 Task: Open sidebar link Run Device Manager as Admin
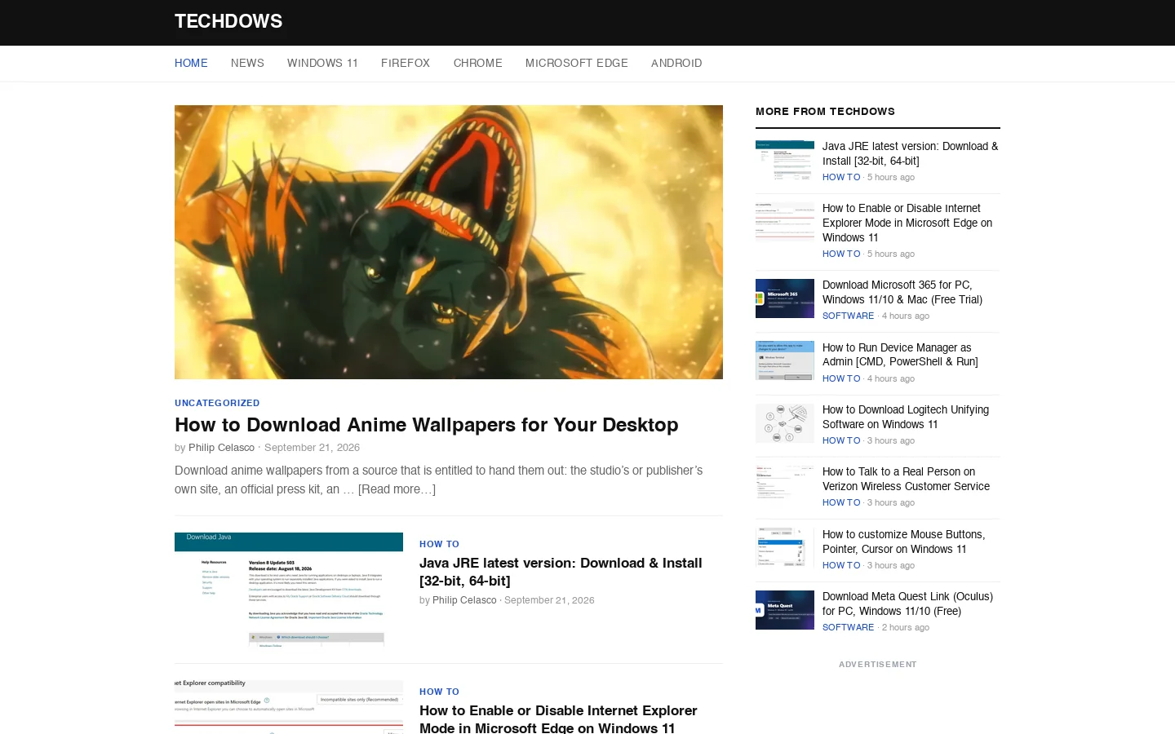tap(900, 355)
